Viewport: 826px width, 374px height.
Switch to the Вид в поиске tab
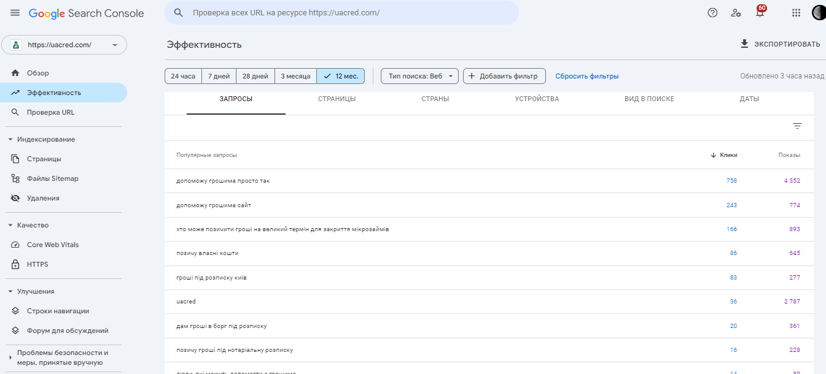click(x=649, y=99)
